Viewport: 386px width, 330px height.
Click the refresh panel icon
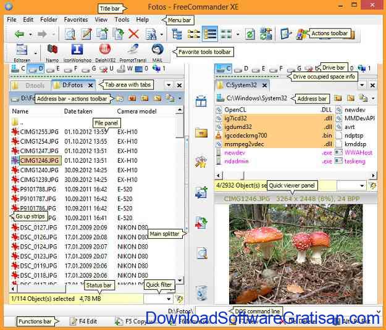click(250, 34)
